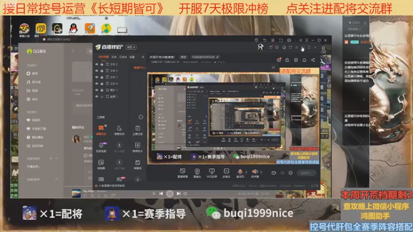Open the gift box icon with red badge
This screenshot has width=413, height=232.
pyautogui.click(x=279, y=60)
